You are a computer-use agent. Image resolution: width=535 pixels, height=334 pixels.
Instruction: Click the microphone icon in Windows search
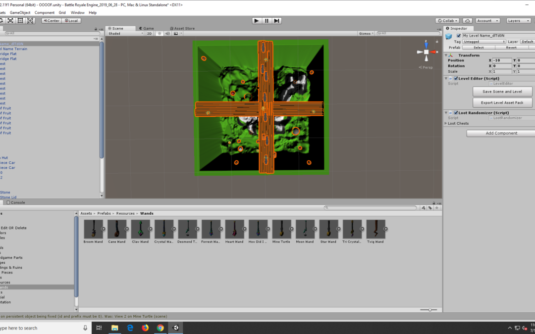click(85, 328)
